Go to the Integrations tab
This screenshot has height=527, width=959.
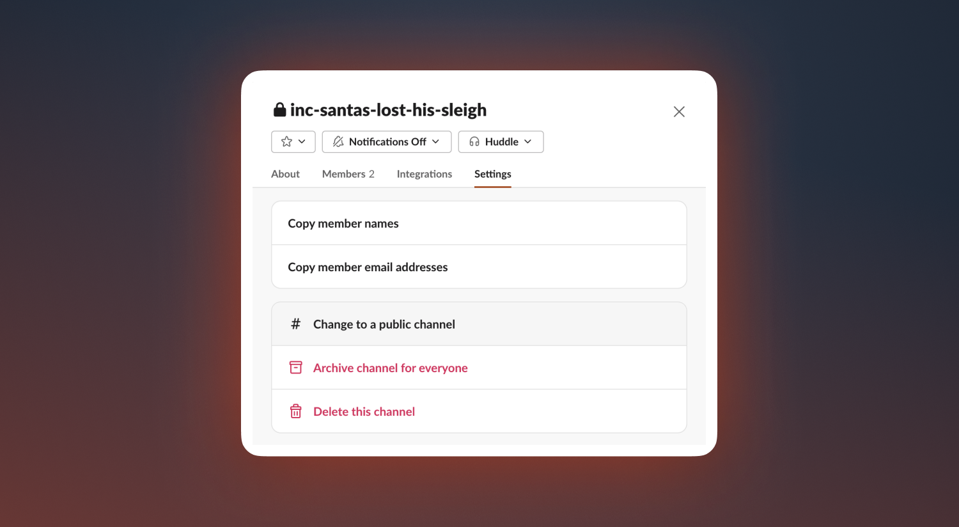pos(425,174)
